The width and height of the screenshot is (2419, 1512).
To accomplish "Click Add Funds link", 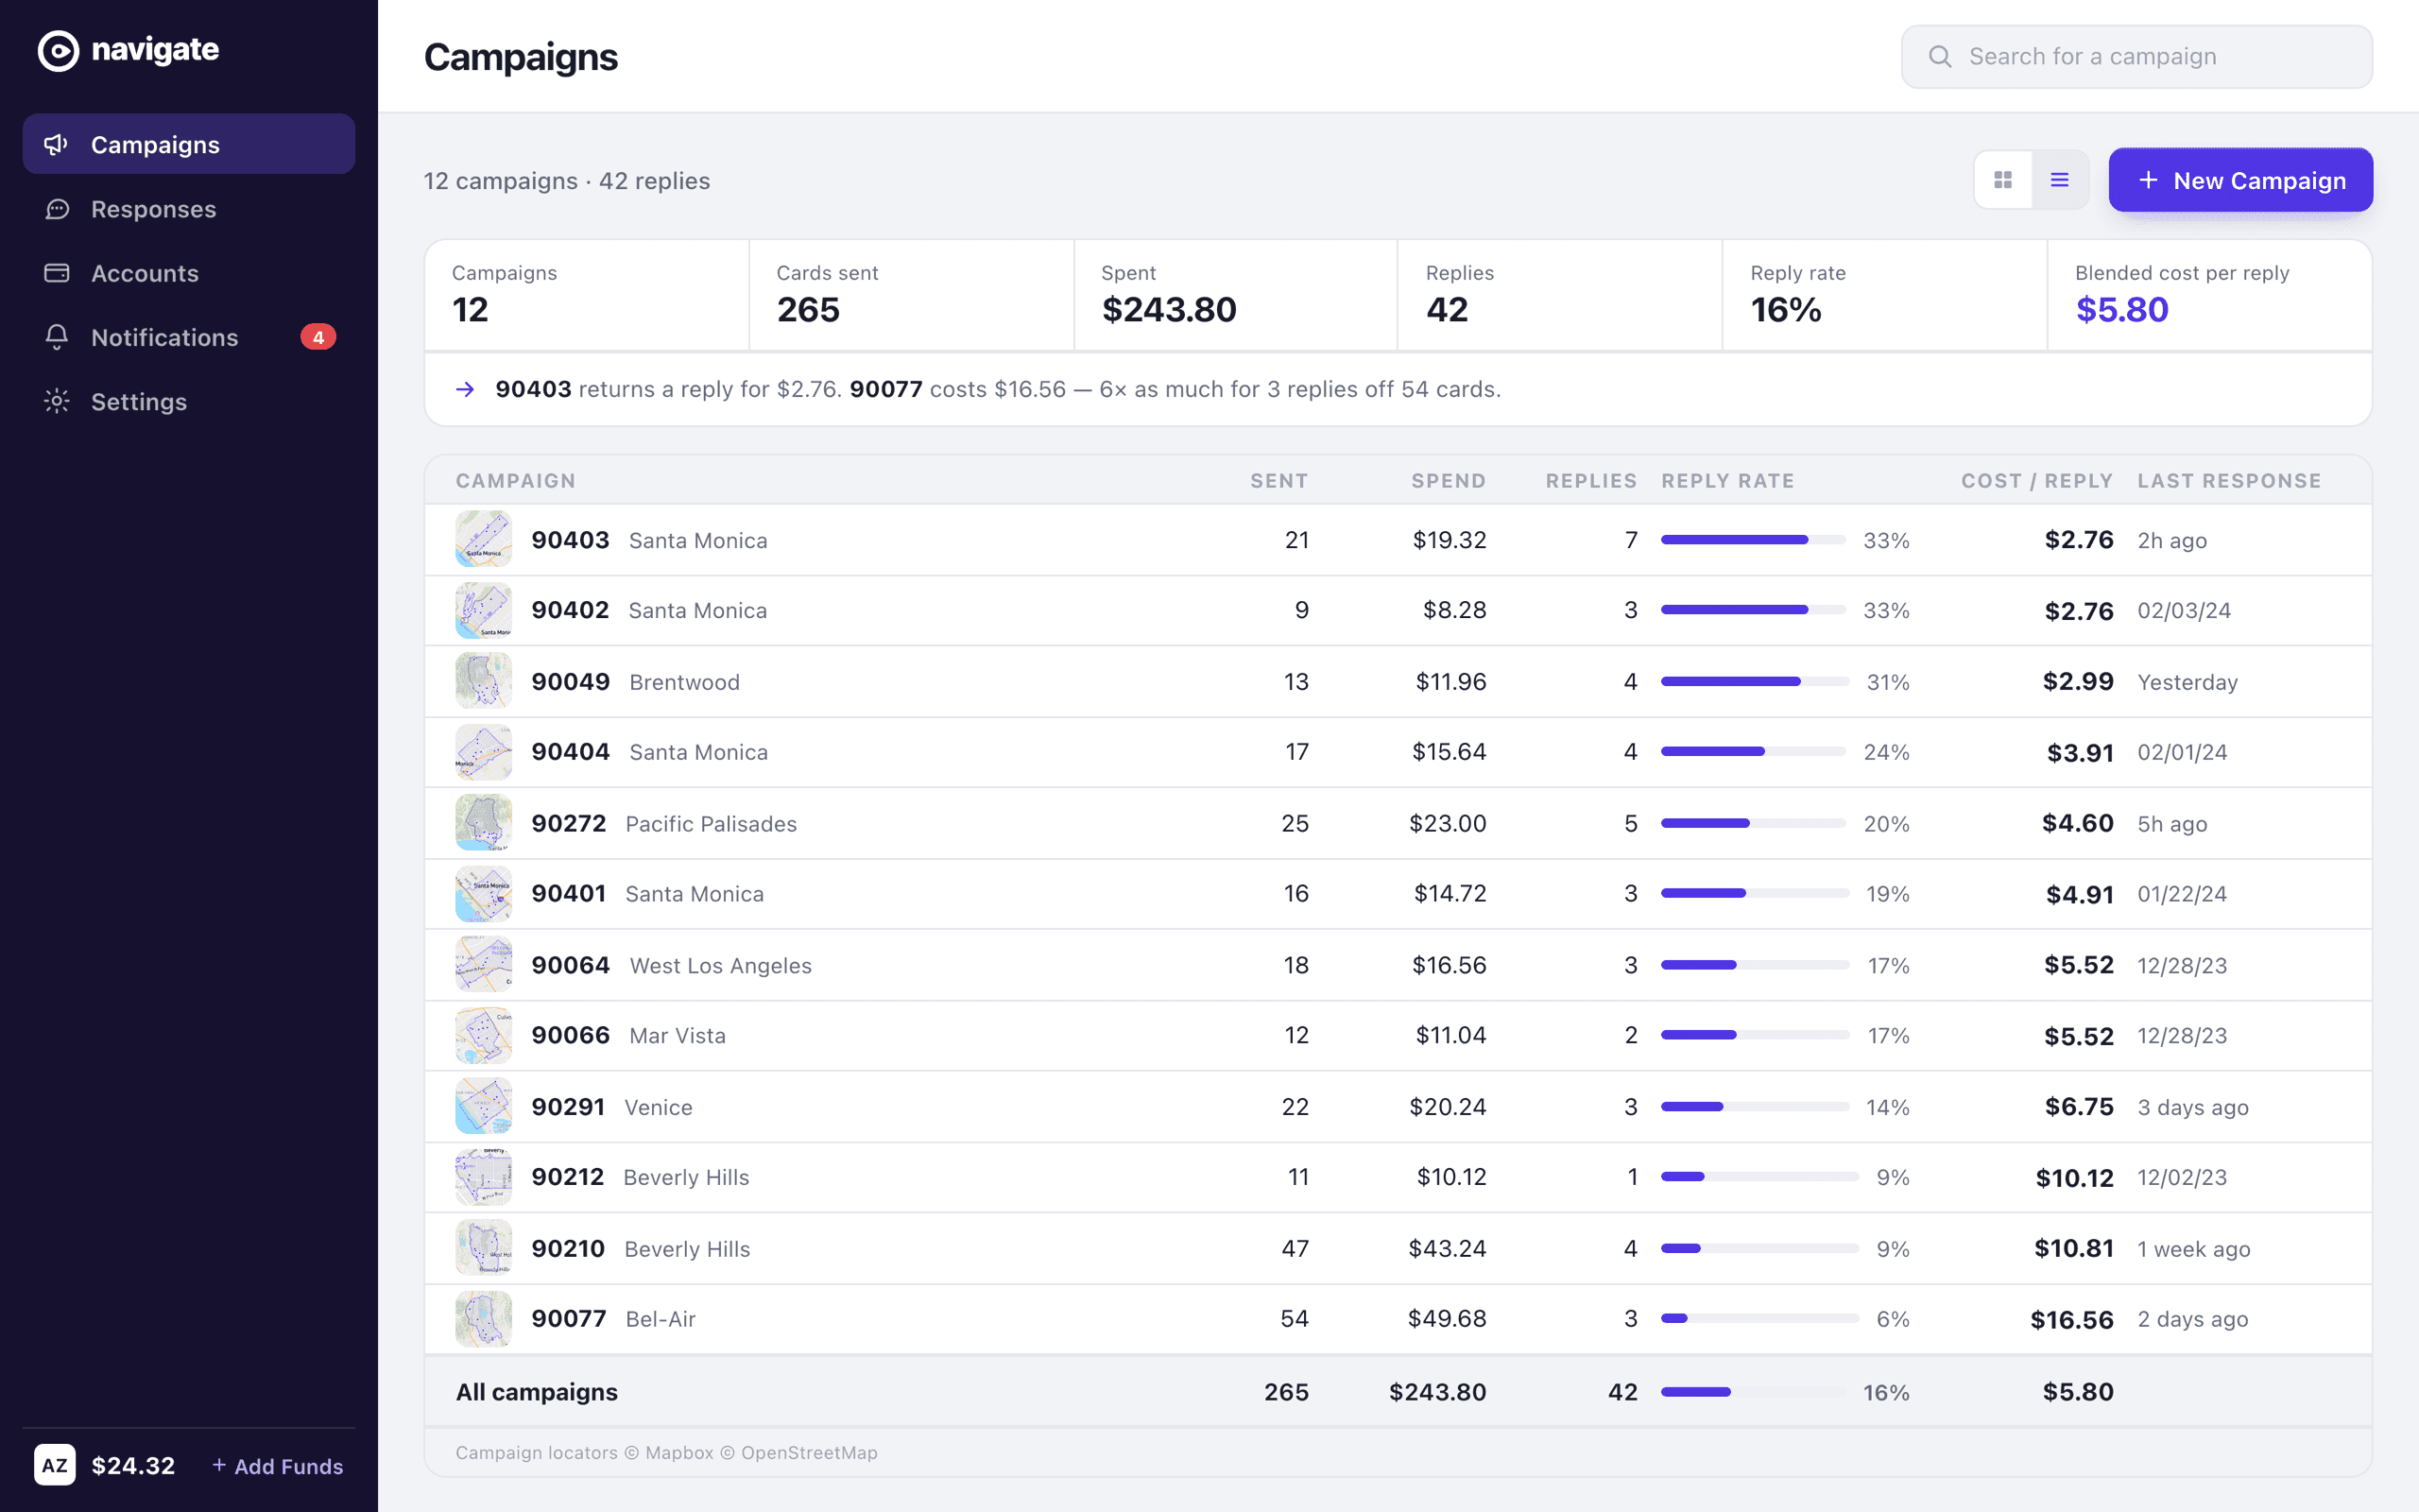I will coord(278,1466).
